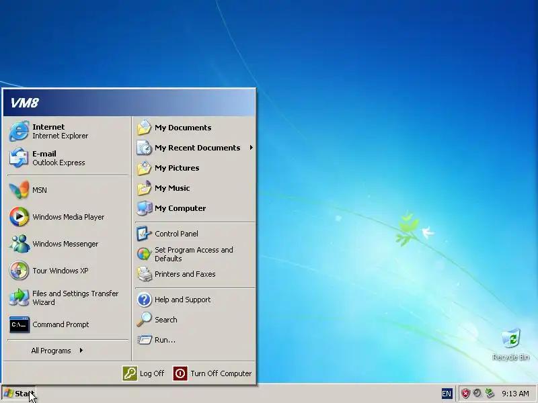Click the "MSN" text label
Screen dimensions: 538x403
40,190
